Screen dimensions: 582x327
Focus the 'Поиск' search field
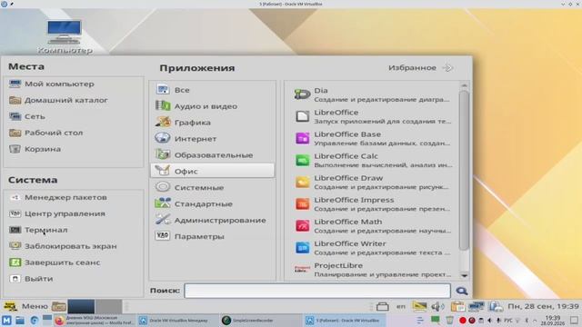click(x=317, y=291)
